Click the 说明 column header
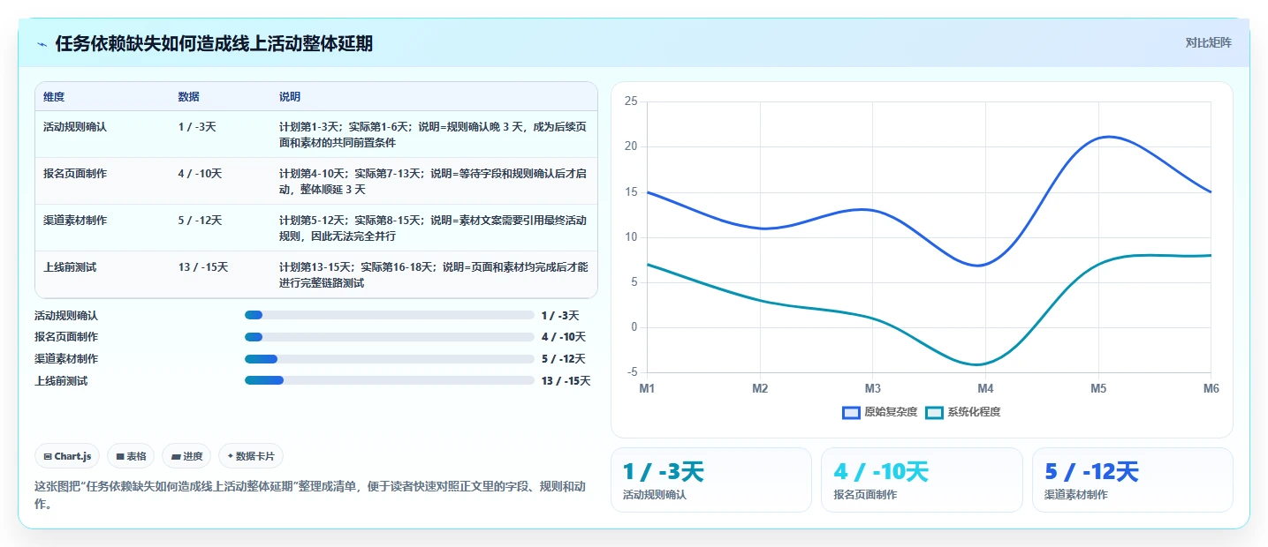Image resolution: width=1268 pixels, height=547 pixels. click(x=290, y=96)
